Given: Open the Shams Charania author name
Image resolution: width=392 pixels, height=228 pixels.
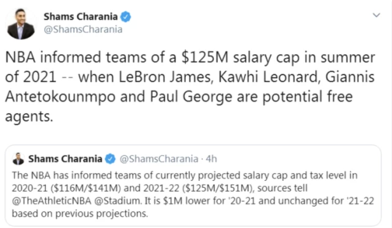Looking at the screenshot, I should [81, 17].
